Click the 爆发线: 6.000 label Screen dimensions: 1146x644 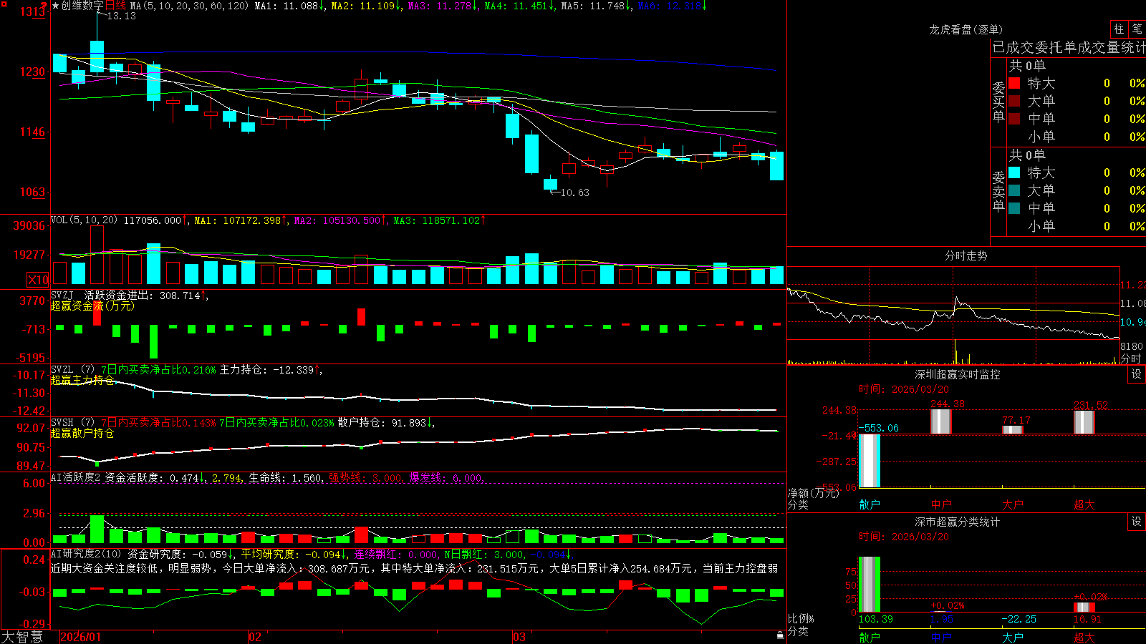446,477
